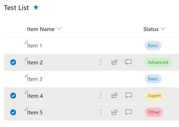Open the Item 1 link
Image resolution: width=179 pixels, height=127 pixels.
35,46
